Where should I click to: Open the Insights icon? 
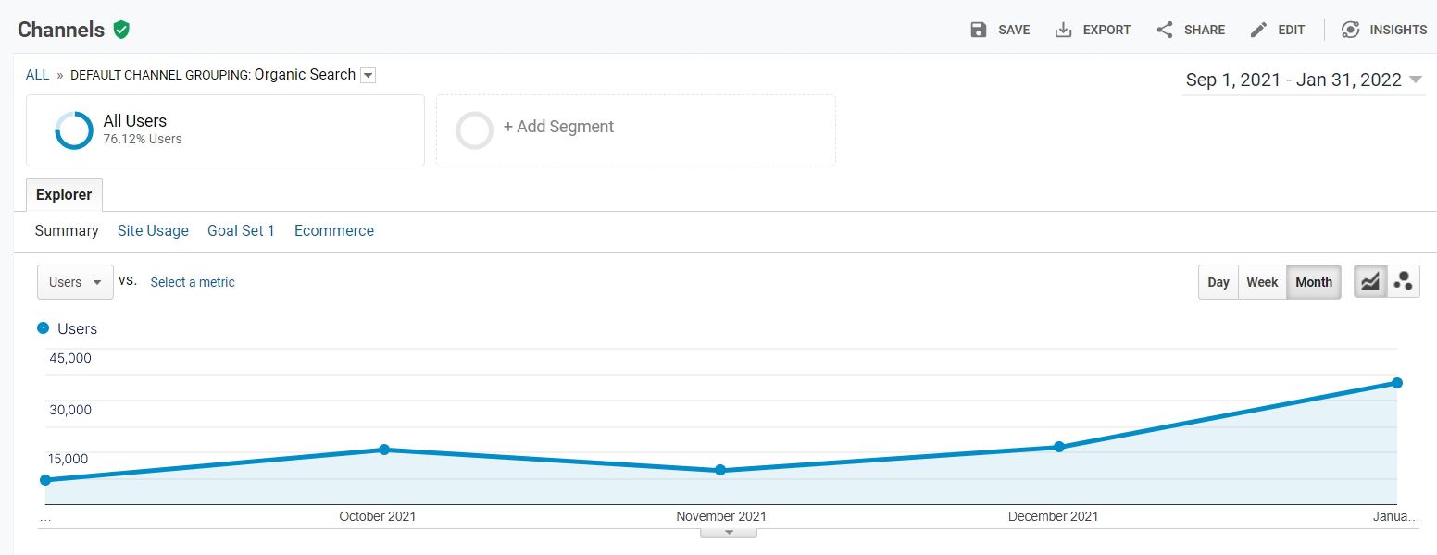1351,30
